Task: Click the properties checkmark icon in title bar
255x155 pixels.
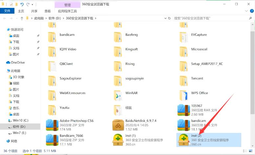Action: tap(11, 5)
